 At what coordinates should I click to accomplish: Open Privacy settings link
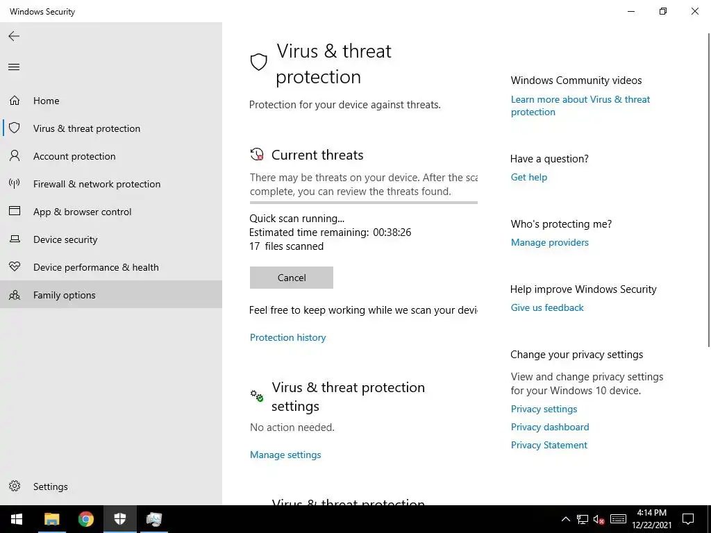(x=544, y=409)
